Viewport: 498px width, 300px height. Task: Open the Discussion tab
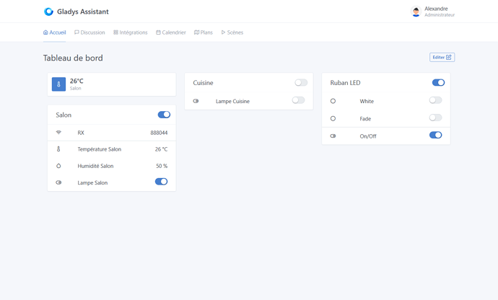(89, 32)
